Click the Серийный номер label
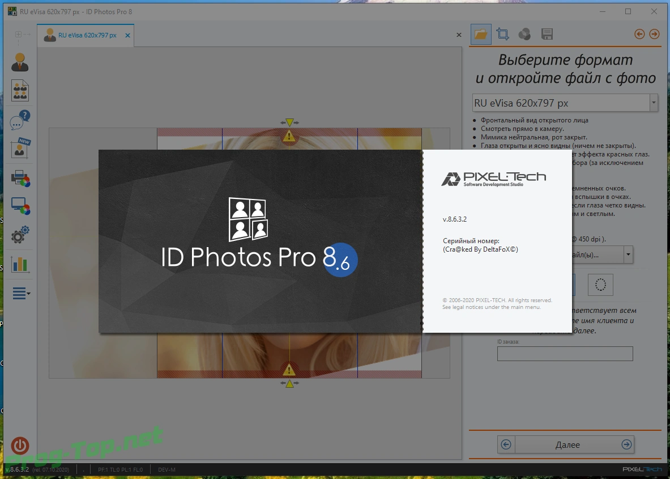Viewport: 670px width, 479px height. click(x=471, y=241)
